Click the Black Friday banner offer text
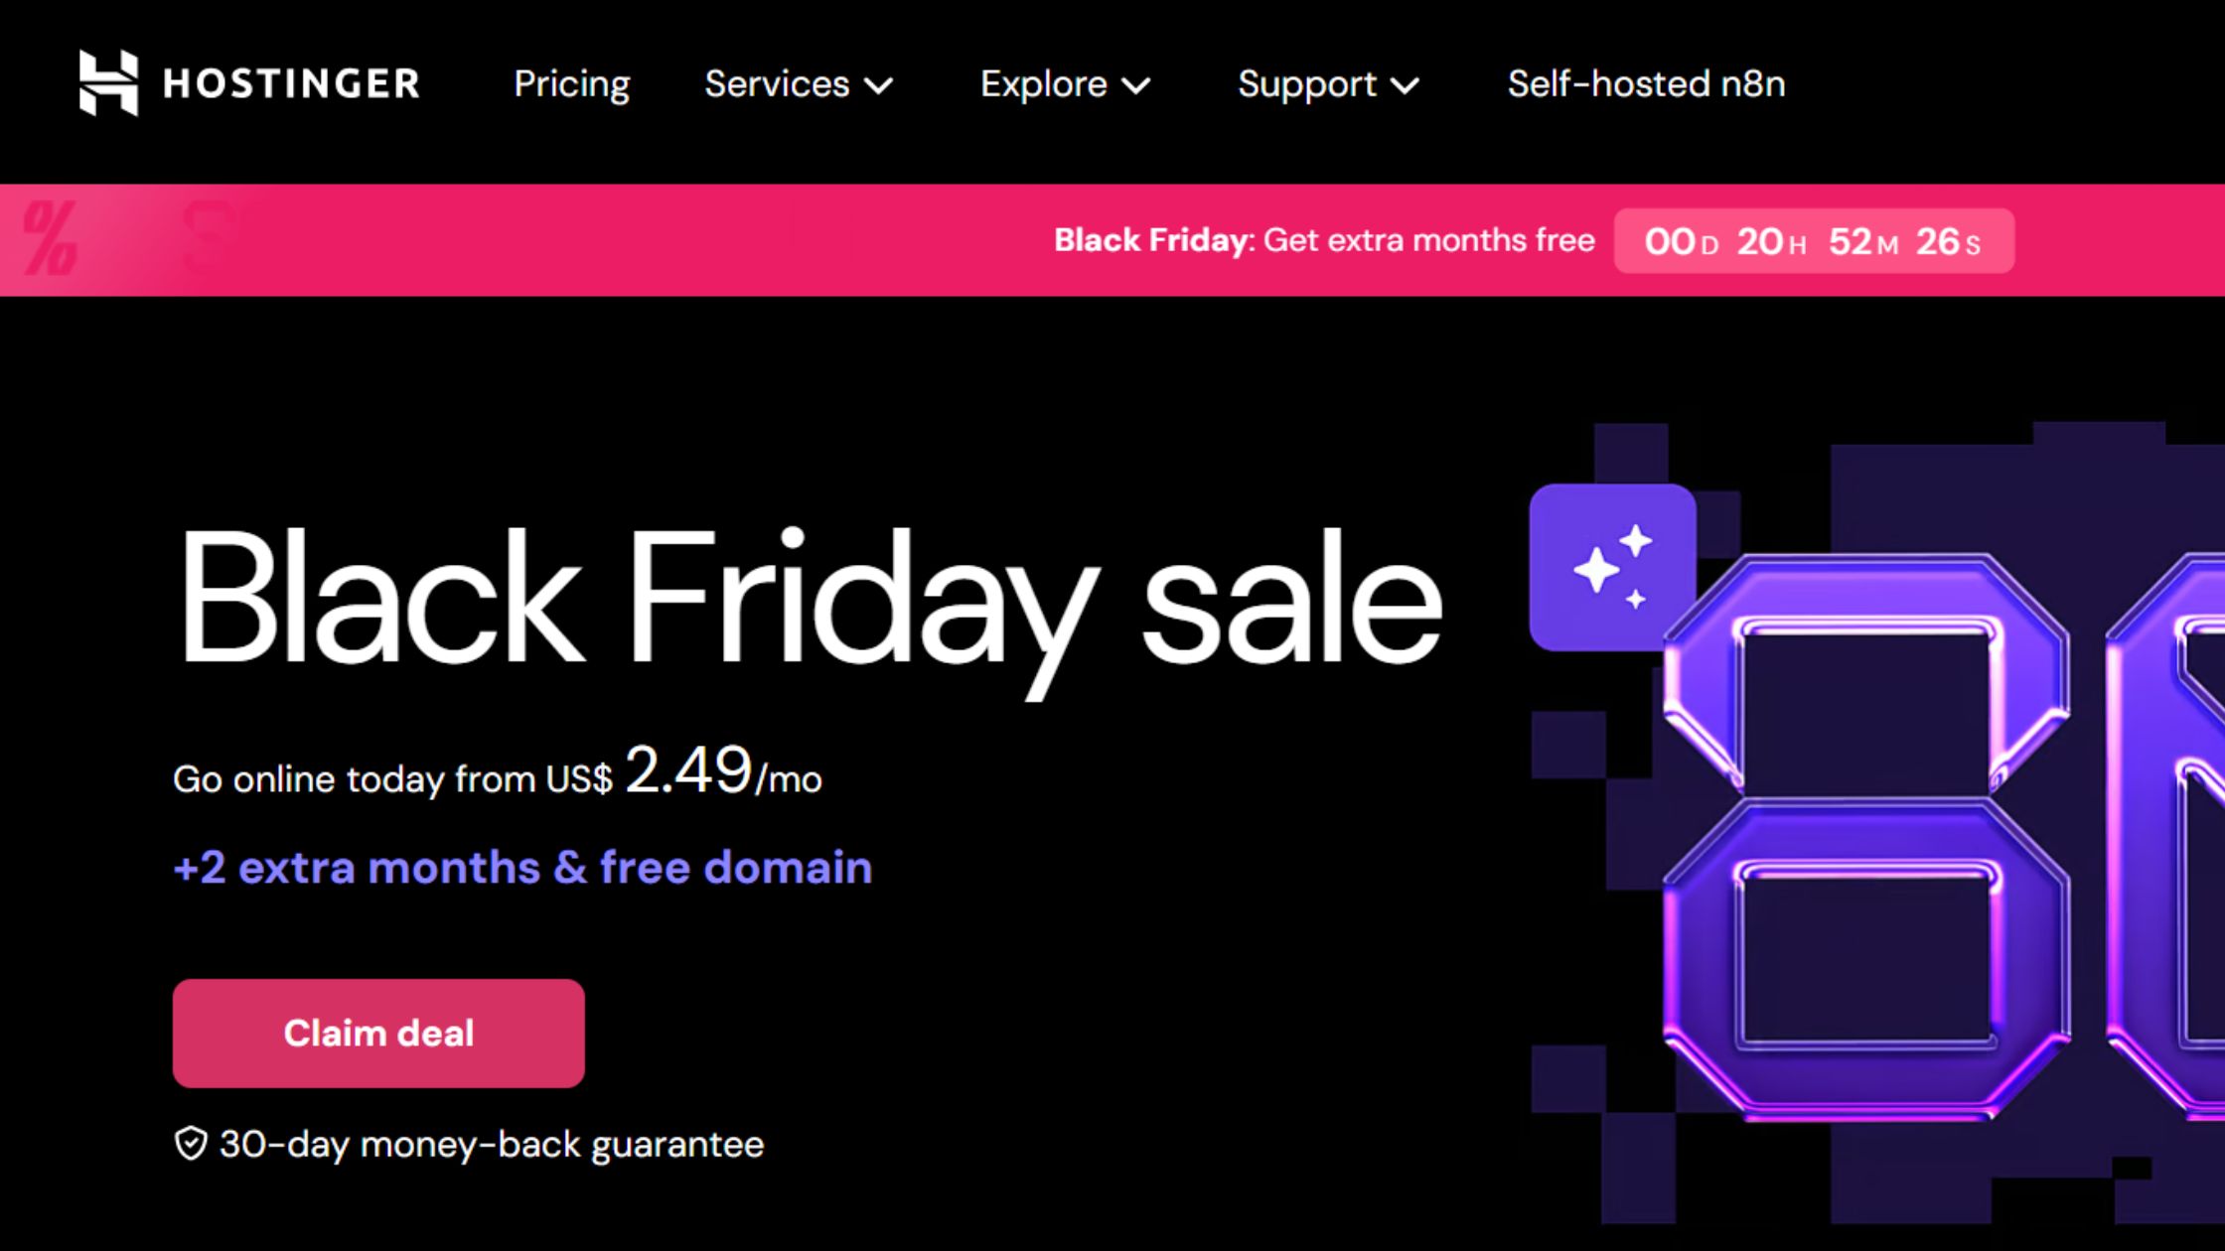Viewport: 2225px width, 1251px height. point(1326,239)
